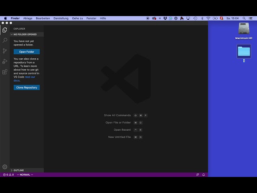Open the Wi-Fi menu bar icon
This screenshot has width=257, height=193.
208,18
